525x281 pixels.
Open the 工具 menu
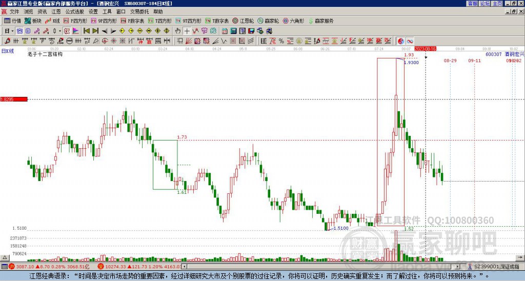tap(107, 12)
